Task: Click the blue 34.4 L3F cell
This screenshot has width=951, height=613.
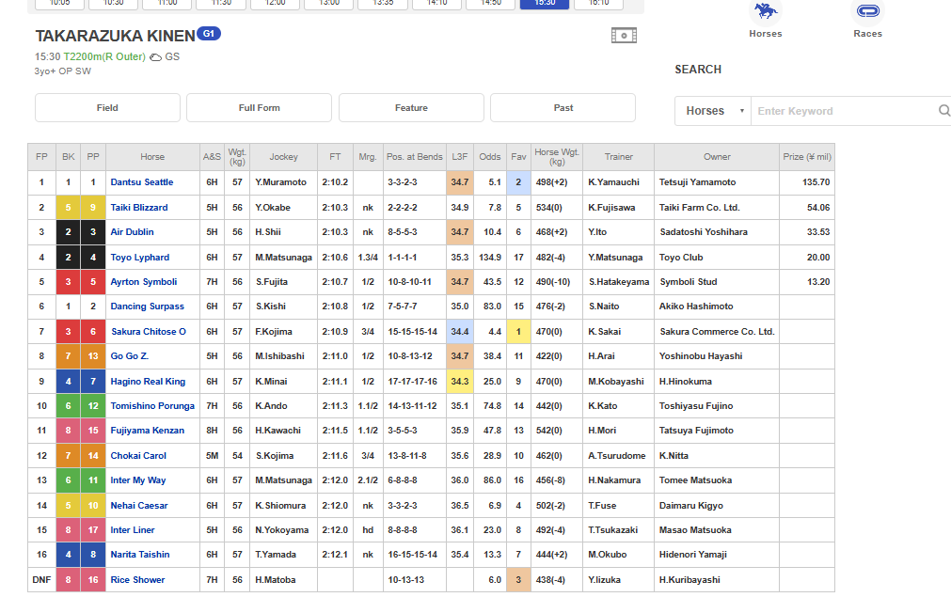Action: pos(460,332)
